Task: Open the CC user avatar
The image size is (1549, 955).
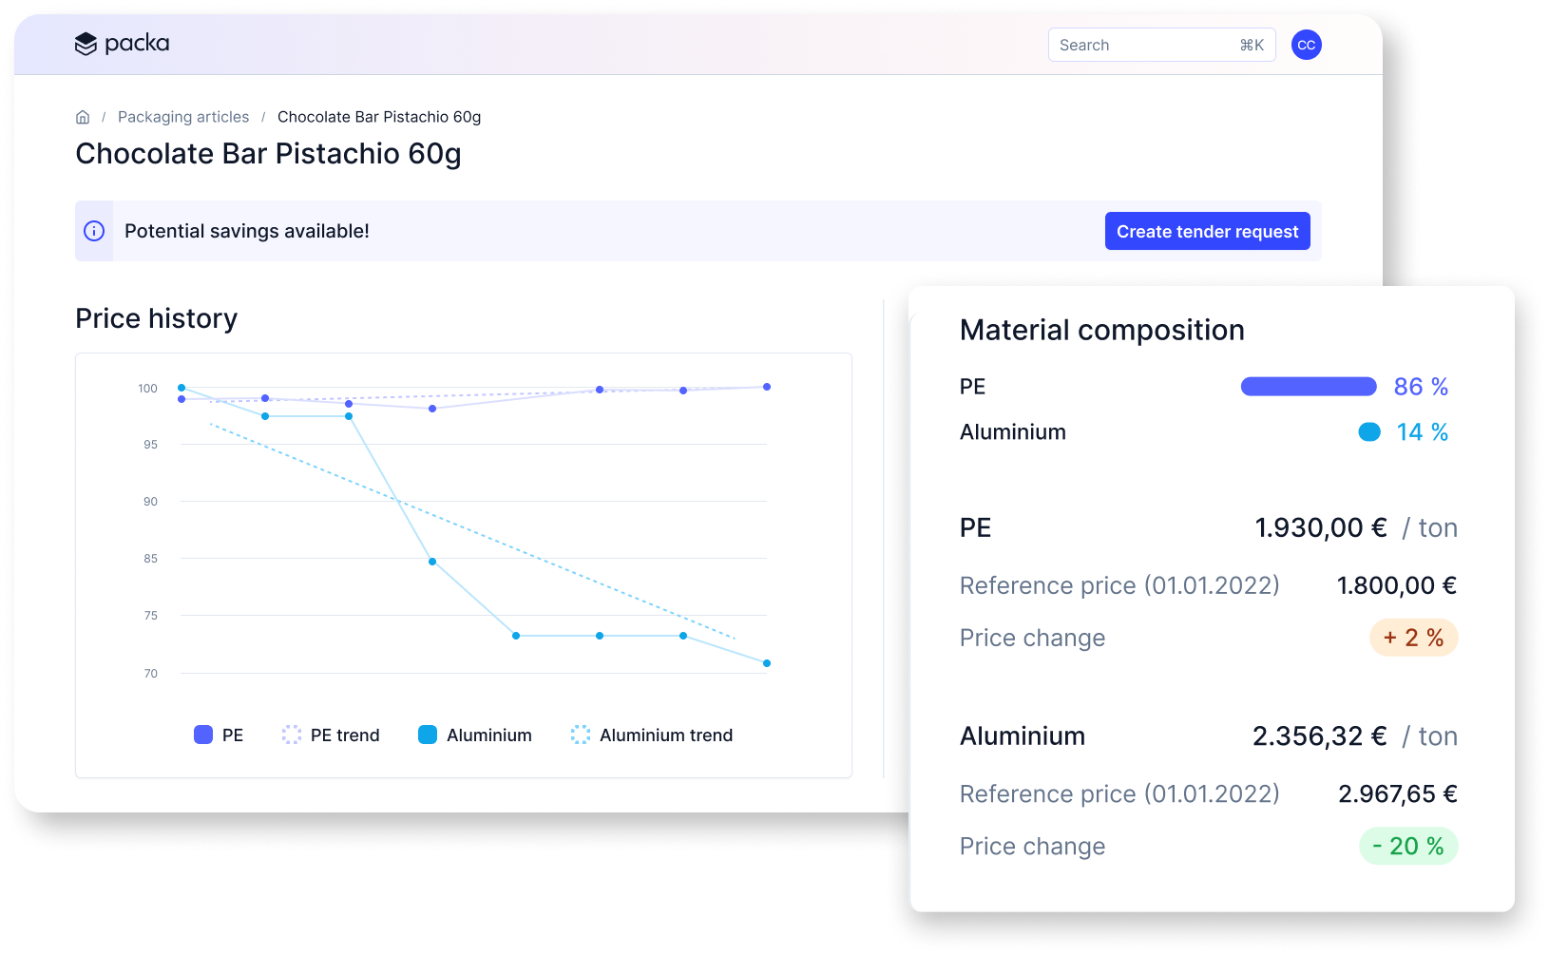Action: pyautogui.click(x=1307, y=45)
